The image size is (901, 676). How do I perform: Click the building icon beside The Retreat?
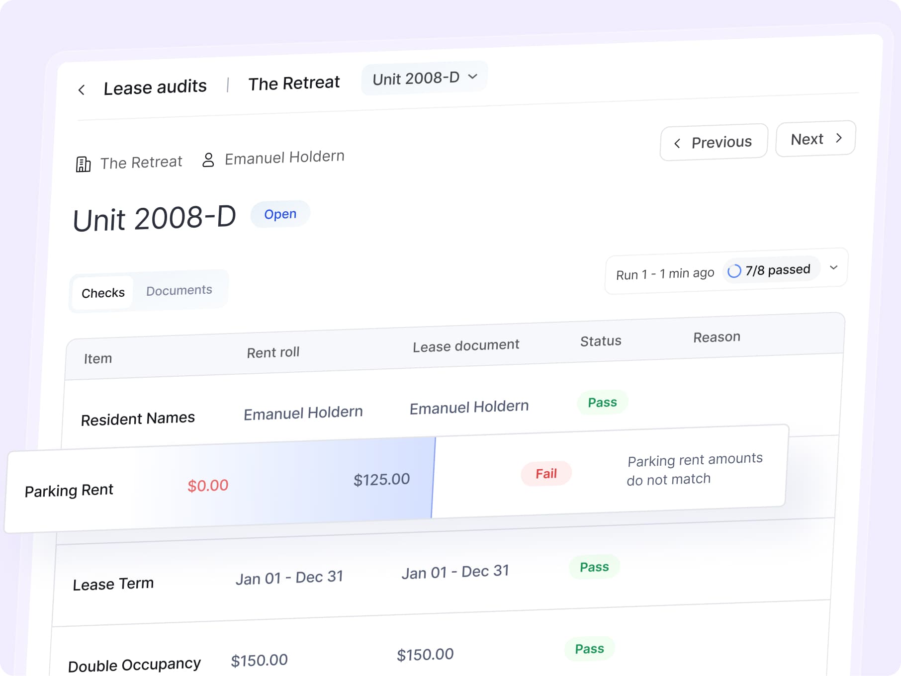tap(84, 164)
